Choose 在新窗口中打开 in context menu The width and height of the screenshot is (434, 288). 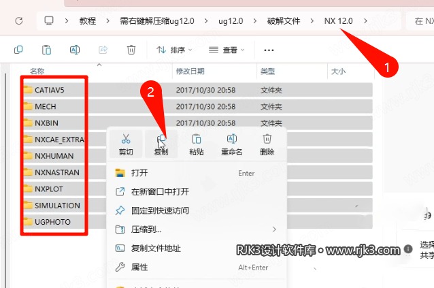pyautogui.click(x=196, y=191)
